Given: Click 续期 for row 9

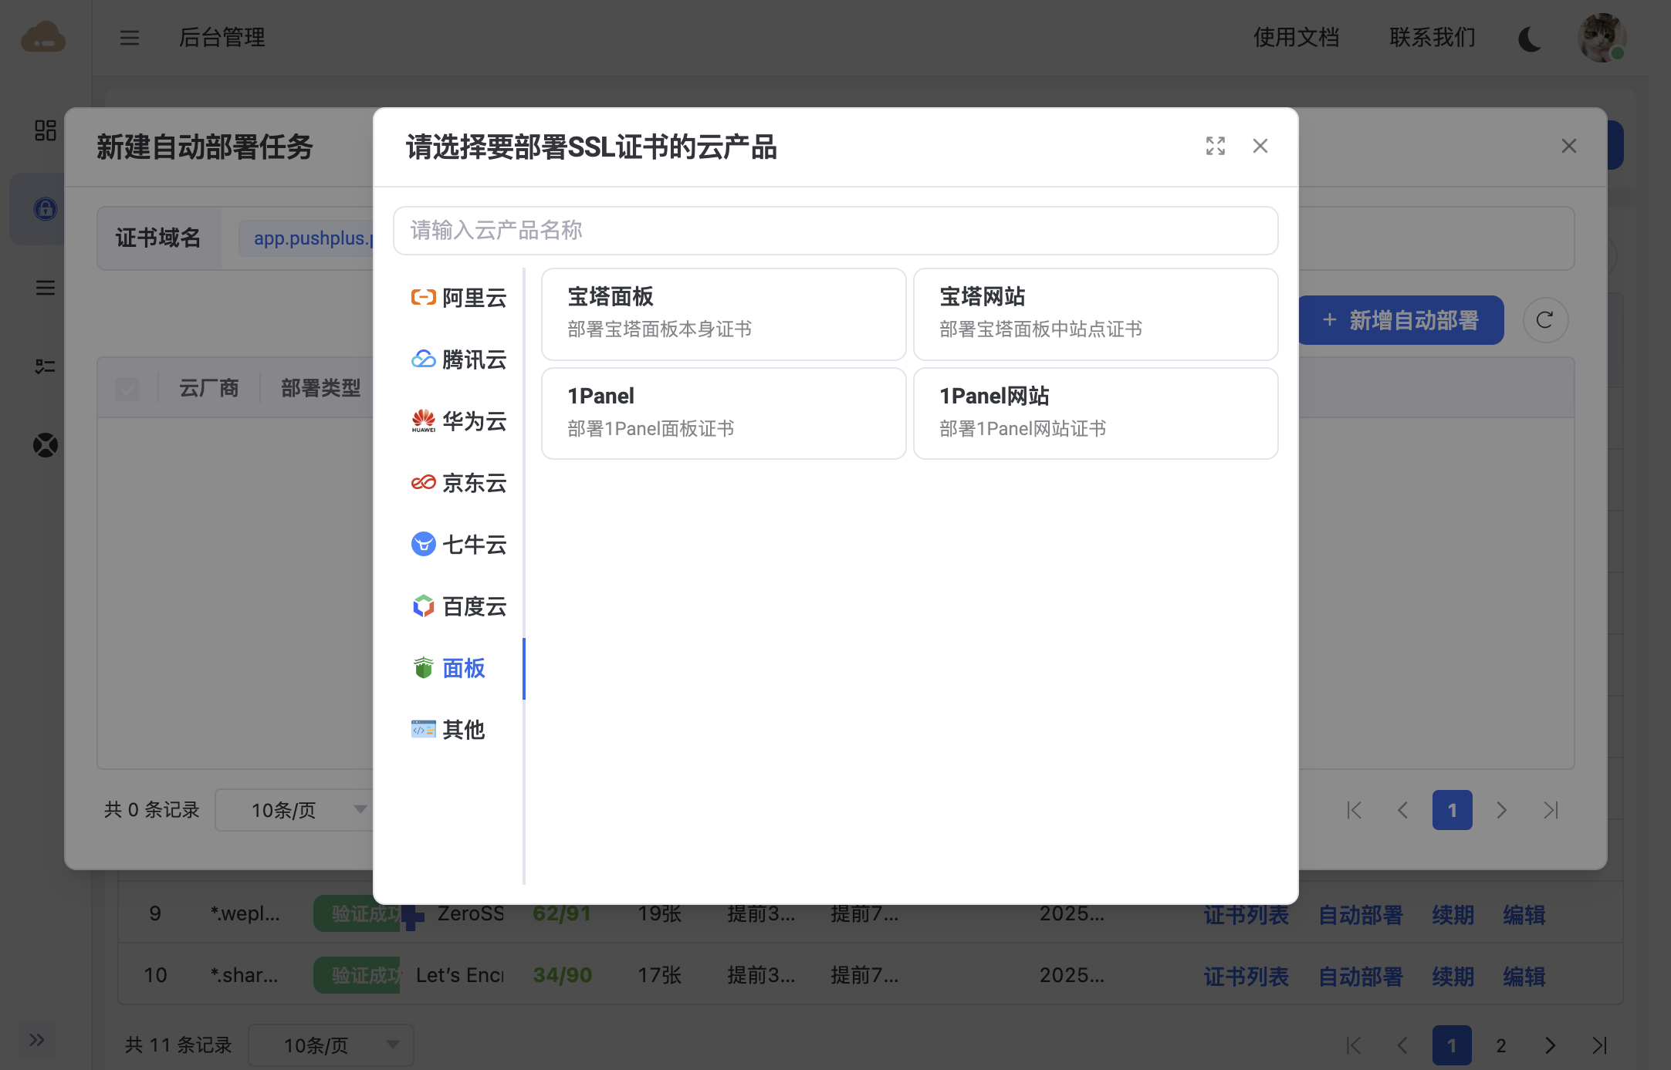Looking at the screenshot, I should click(x=1453, y=915).
